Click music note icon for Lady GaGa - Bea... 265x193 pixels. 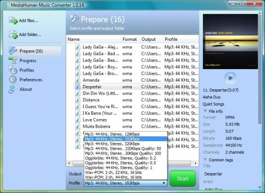tap(78, 60)
